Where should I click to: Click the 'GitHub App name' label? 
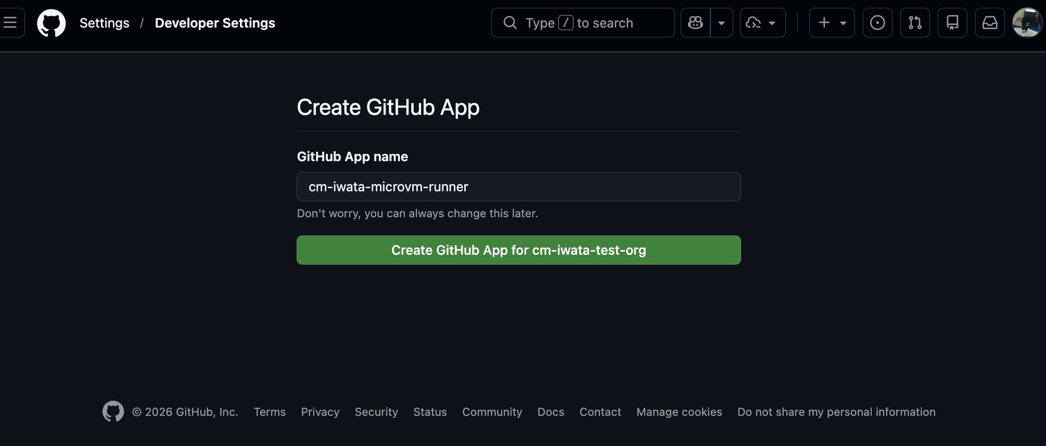tap(352, 156)
